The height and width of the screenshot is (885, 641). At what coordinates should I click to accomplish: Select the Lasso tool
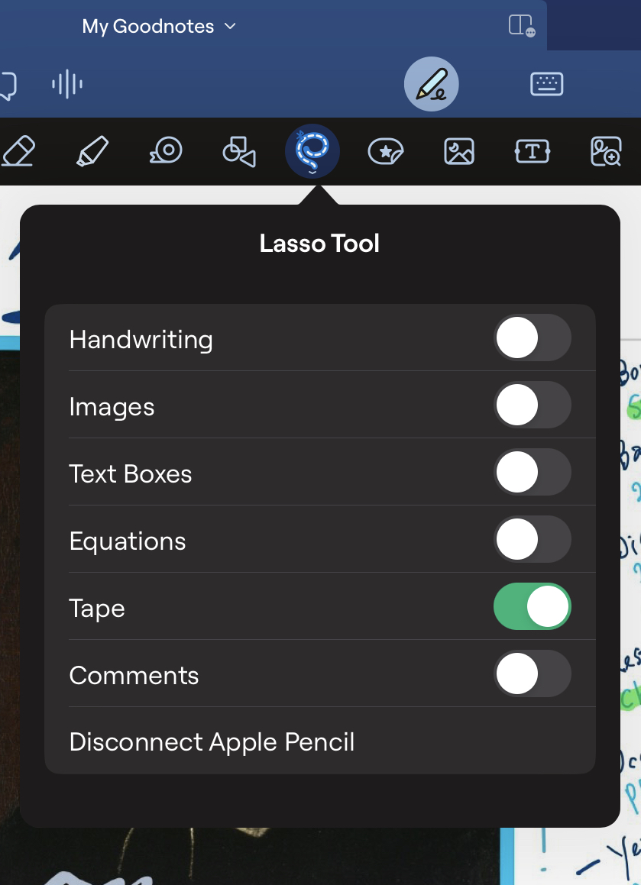312,151
